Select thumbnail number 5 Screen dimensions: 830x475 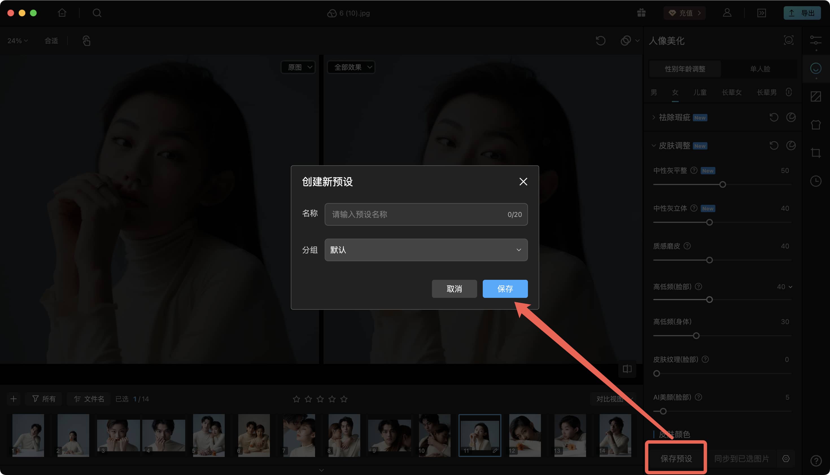pos(209,435)
